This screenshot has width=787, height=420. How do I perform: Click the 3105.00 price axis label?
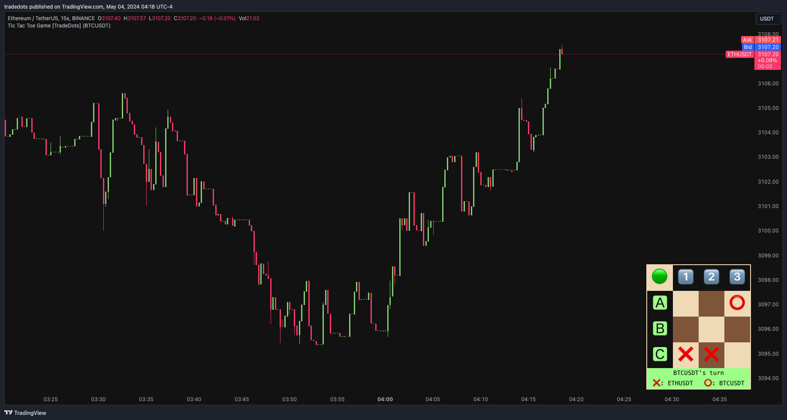tap(768, 108)
